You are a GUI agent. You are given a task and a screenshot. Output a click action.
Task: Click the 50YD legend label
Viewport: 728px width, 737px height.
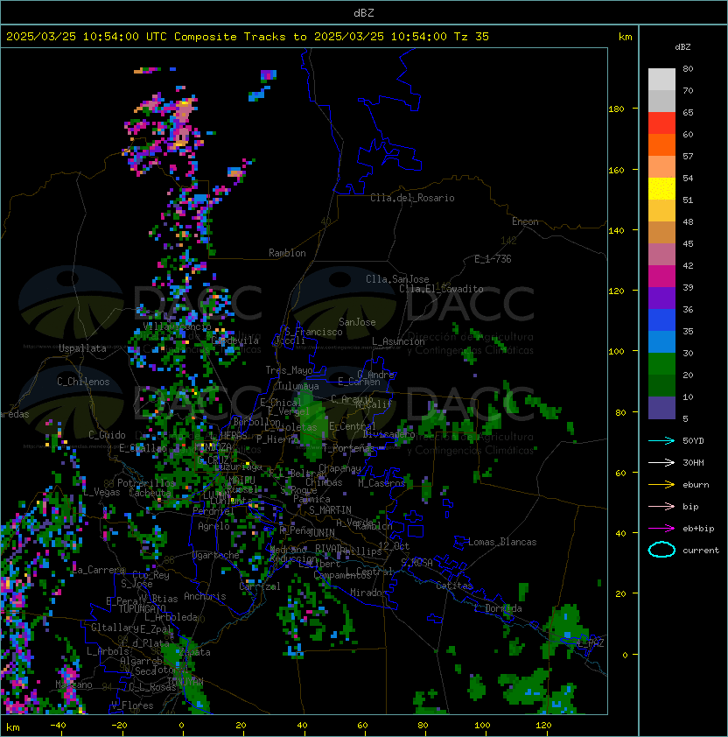(693, 440)
